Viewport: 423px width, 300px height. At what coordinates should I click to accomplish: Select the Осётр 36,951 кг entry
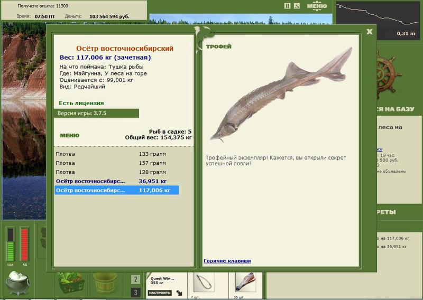click(x=116, y=181)
